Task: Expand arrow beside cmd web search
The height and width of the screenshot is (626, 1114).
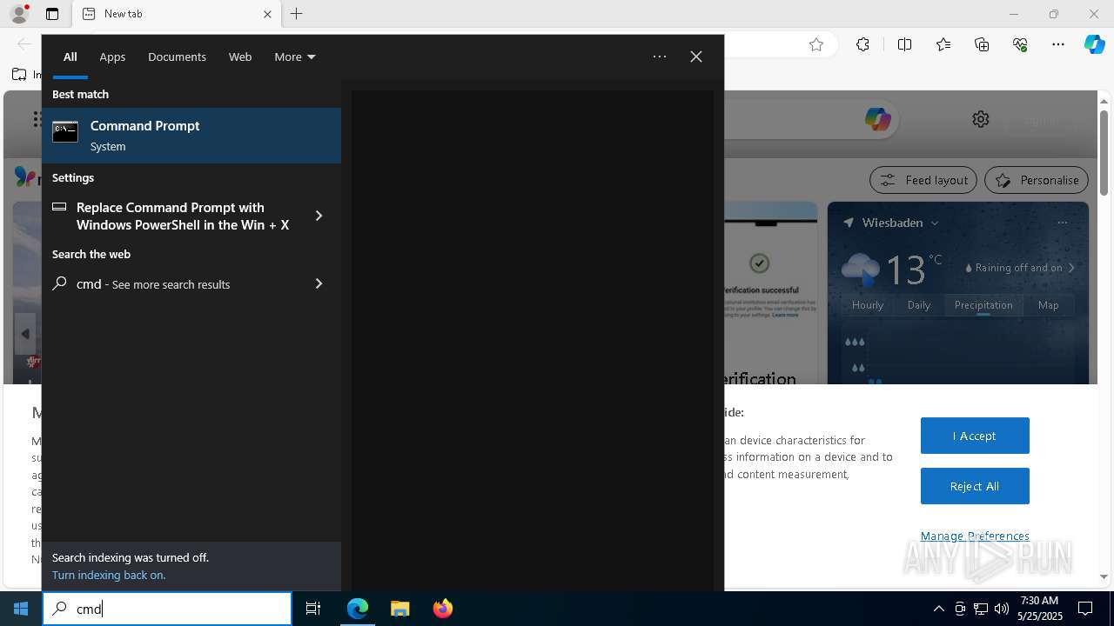Action: [319, 283]
